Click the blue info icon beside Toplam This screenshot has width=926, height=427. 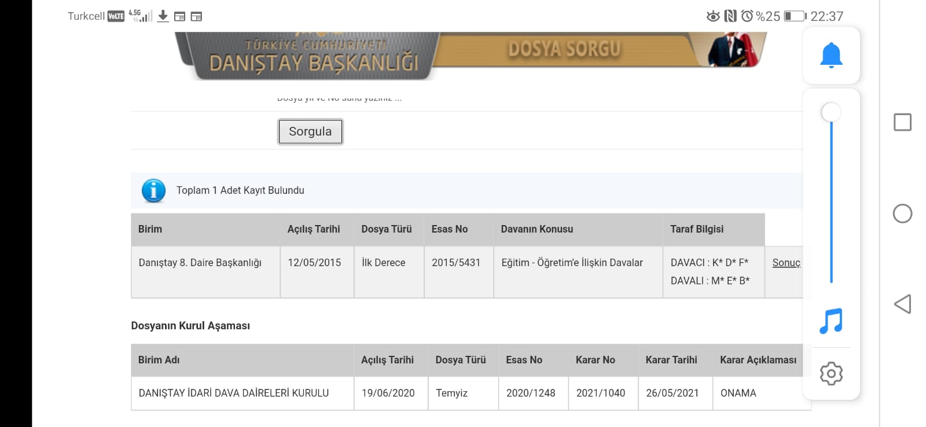tap(153, 190)
